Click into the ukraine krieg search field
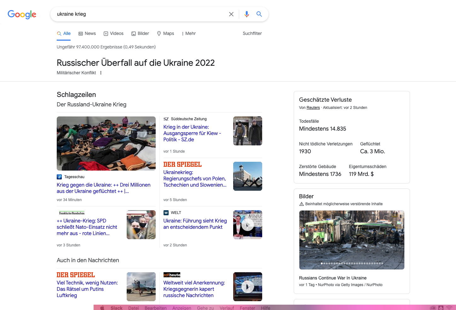The width and height of the screenshot is (456, 310). click(x=140, y=14)
